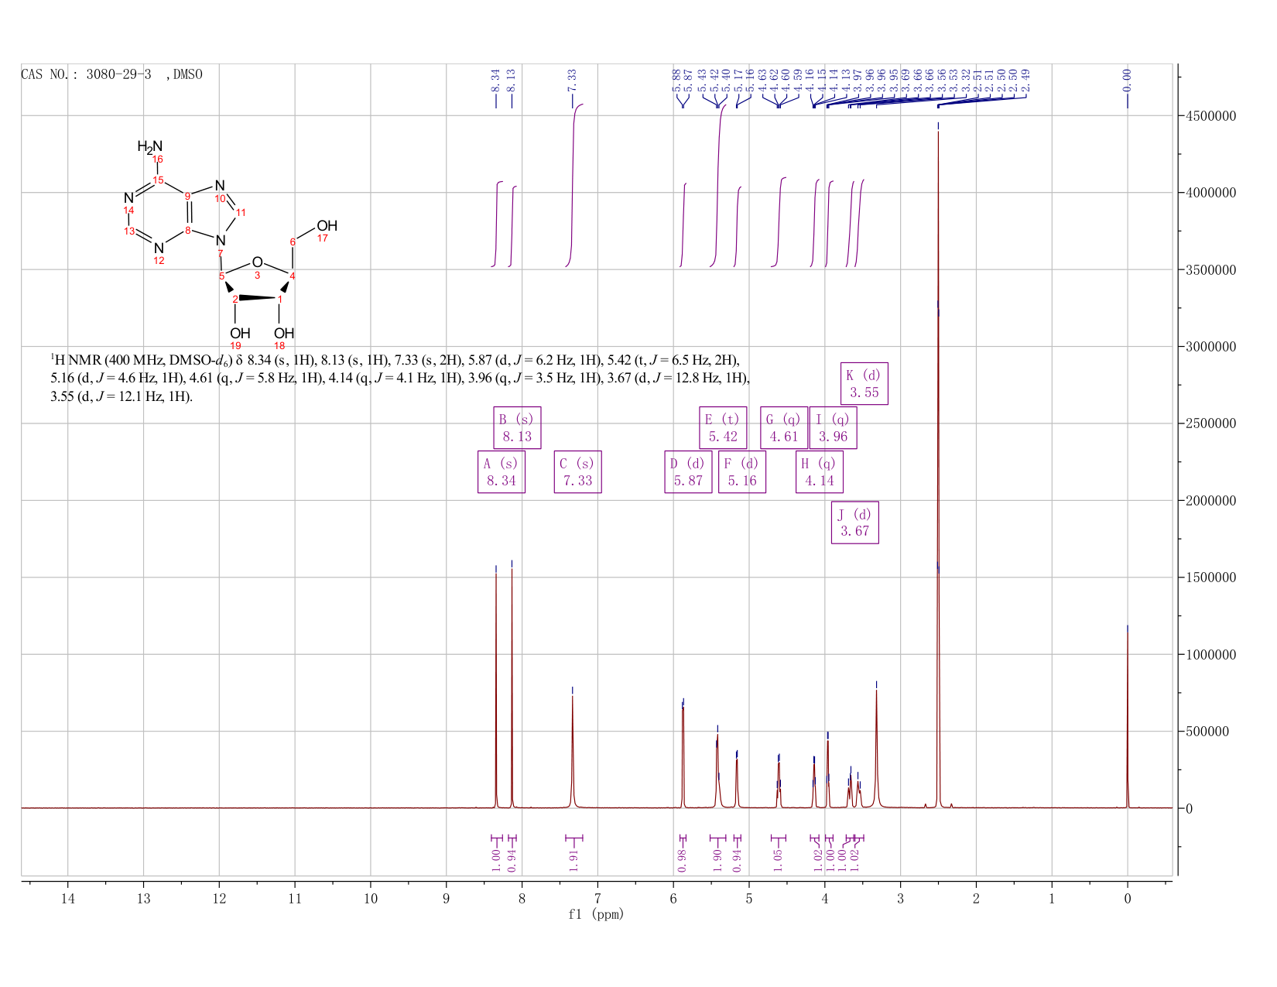Click the E (t) 5.42 multiplet label

[723, 427]
